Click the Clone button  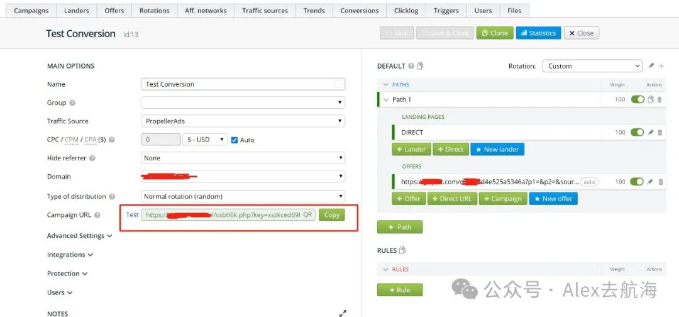495,33
